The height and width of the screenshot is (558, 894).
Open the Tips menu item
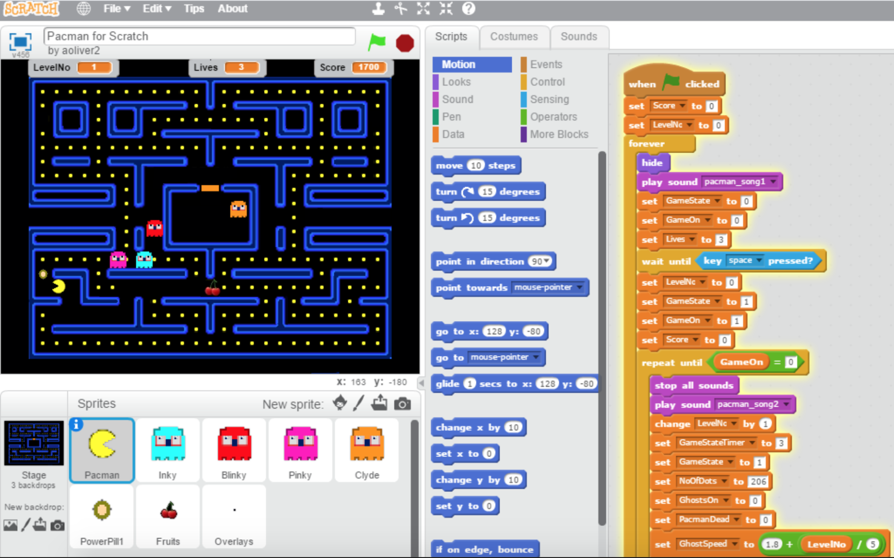click(194, 8)
